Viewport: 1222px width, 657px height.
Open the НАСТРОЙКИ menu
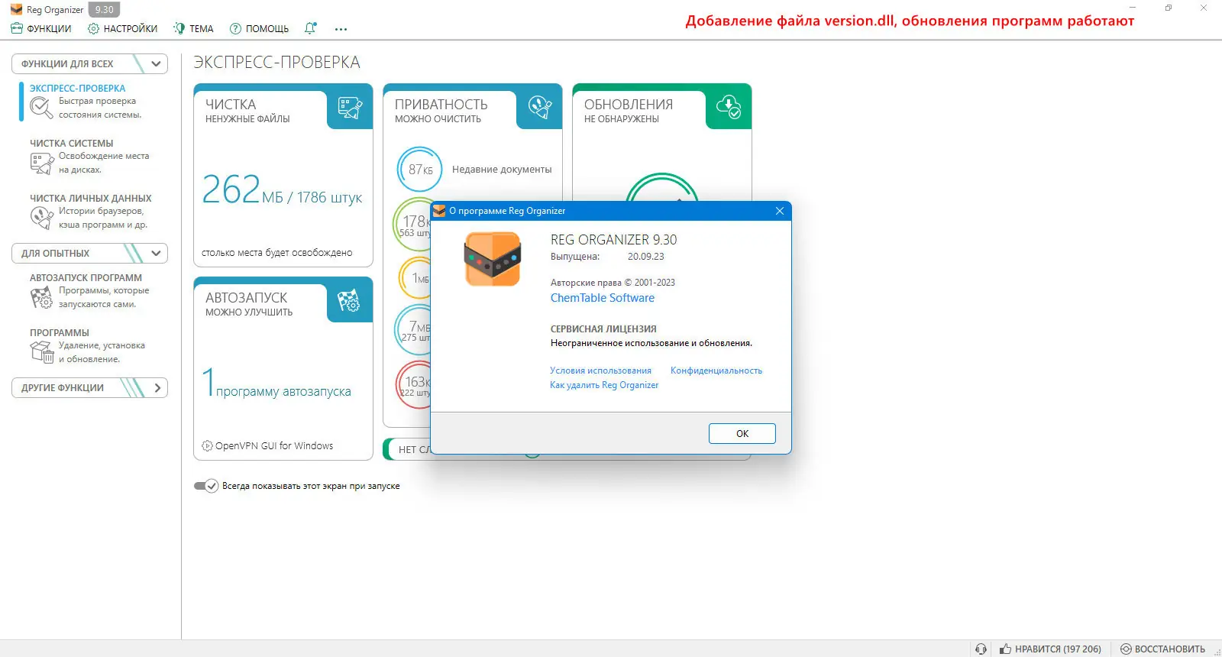click(123, 28)
